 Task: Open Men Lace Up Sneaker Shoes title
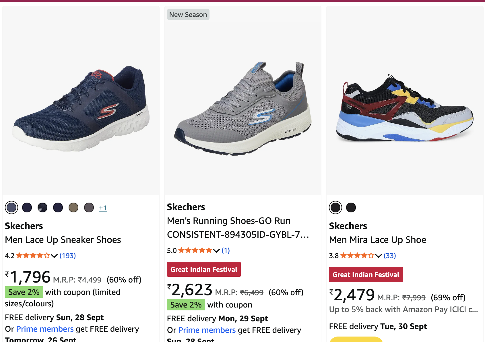point(63,240)
